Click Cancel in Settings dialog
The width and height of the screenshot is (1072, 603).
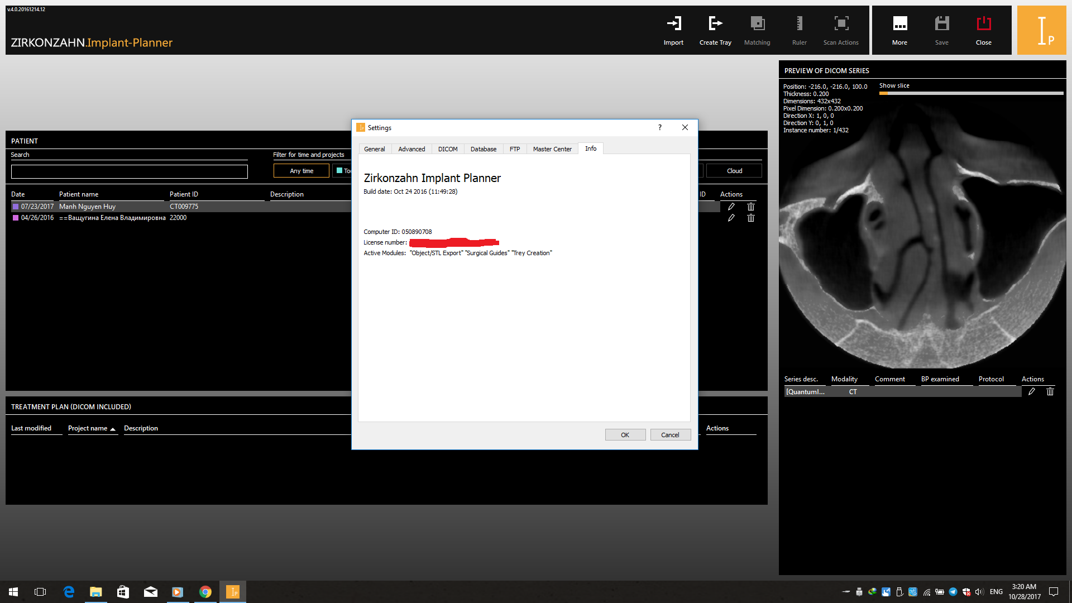(x=671, y=435)
